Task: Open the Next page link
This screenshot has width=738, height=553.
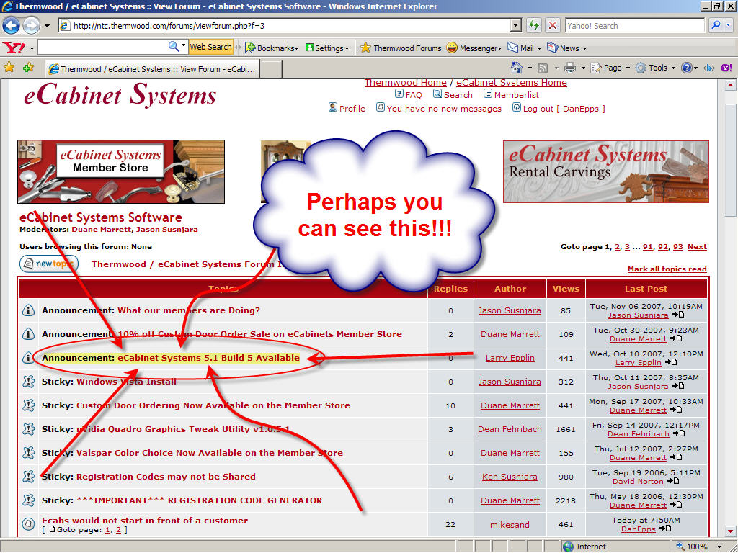Action: point(697,246)
